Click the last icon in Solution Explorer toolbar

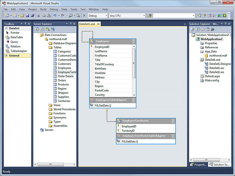pos(213,29)
